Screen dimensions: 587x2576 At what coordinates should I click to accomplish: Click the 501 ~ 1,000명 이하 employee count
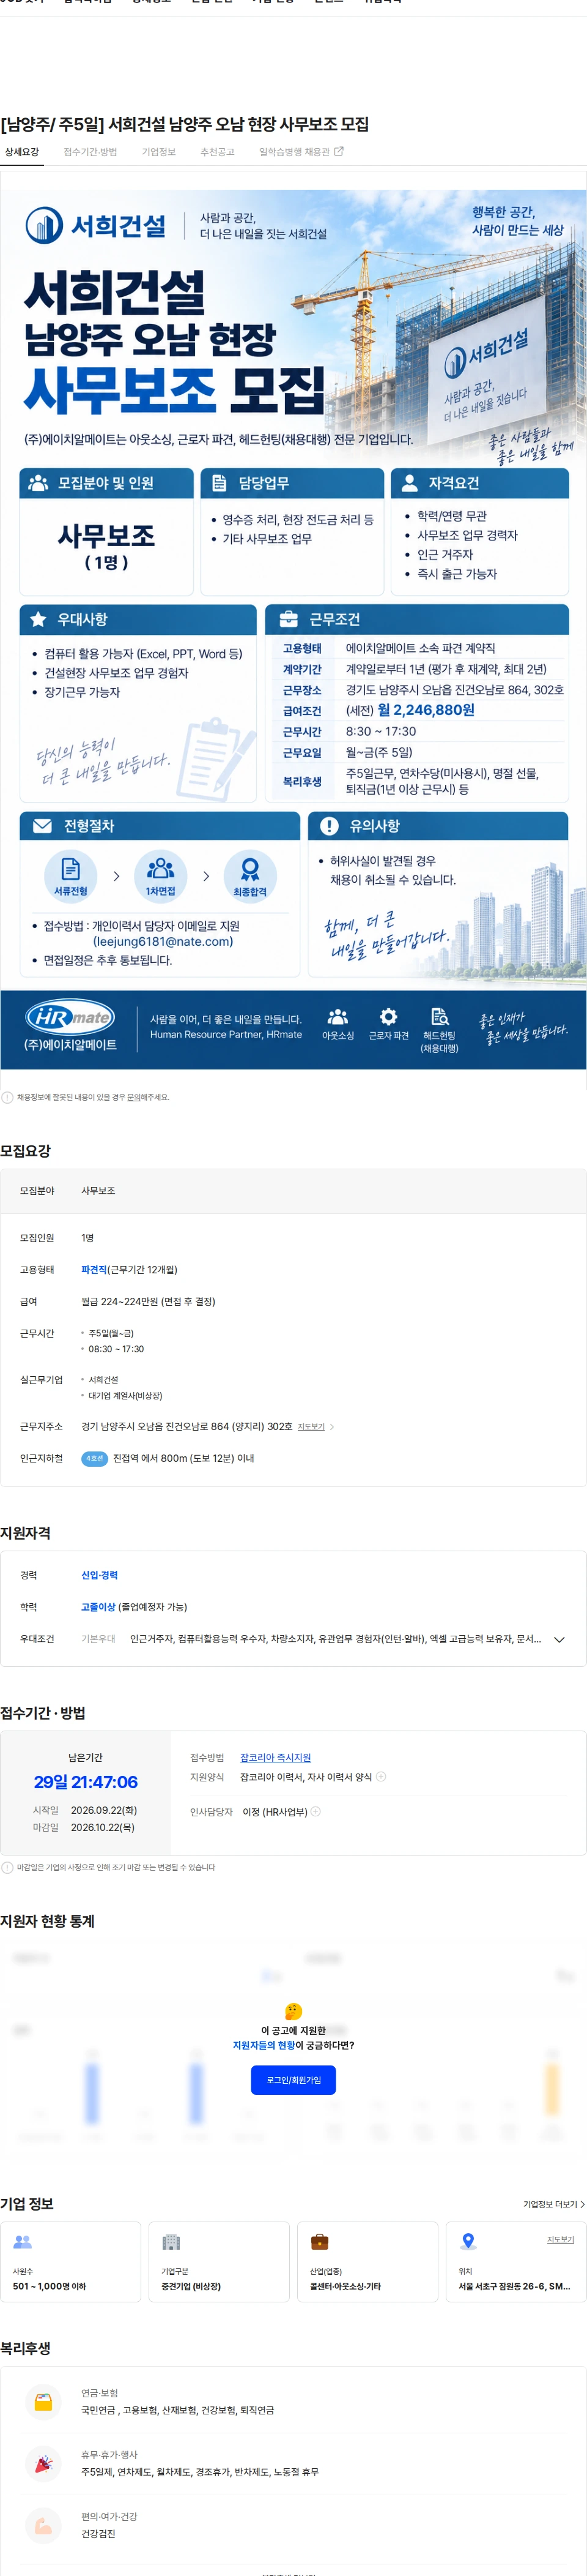(x=49, y=2286)
